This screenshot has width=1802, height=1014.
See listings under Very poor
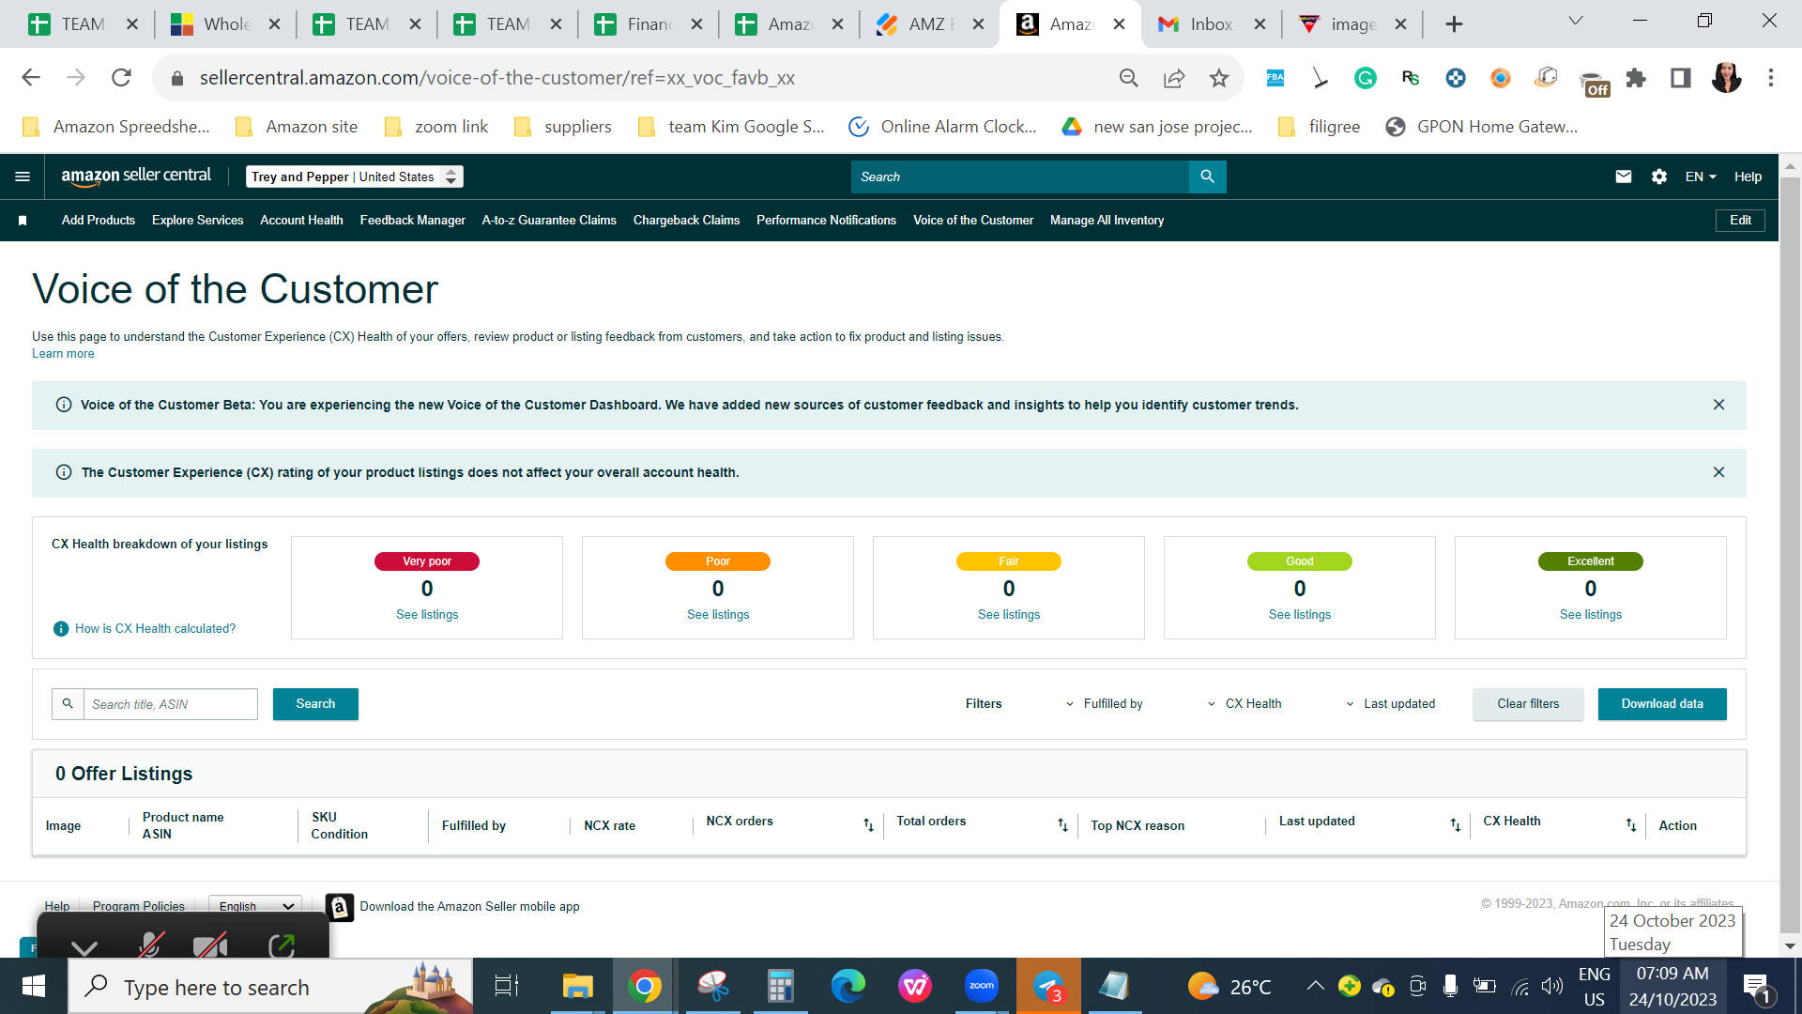pos(427,615)
